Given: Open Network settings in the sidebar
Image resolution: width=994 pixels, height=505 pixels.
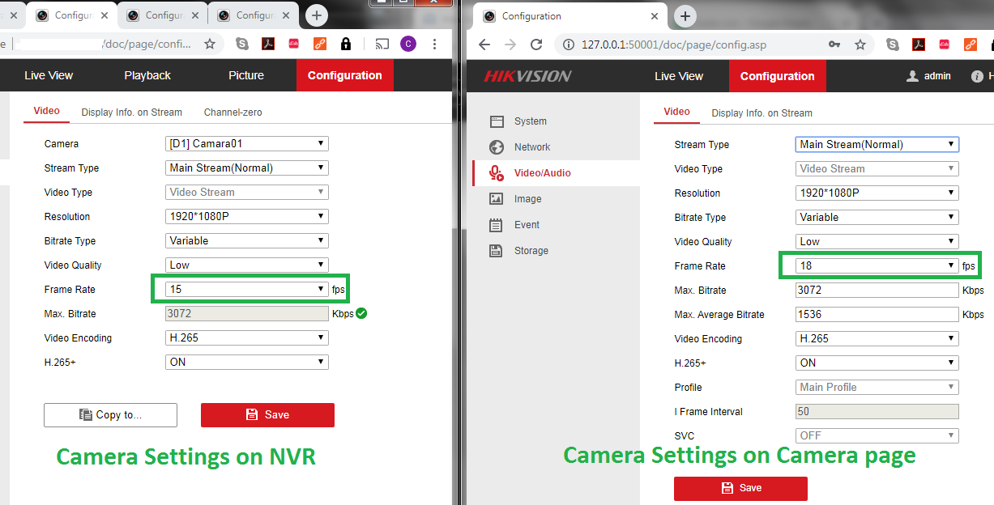Looking at the screenshot, I should [x=532, y=147].
